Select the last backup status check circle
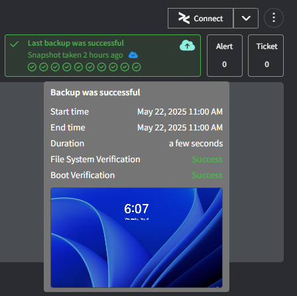Image resolution: width=297 pixels, height=296 pixels. coord(137,67)
